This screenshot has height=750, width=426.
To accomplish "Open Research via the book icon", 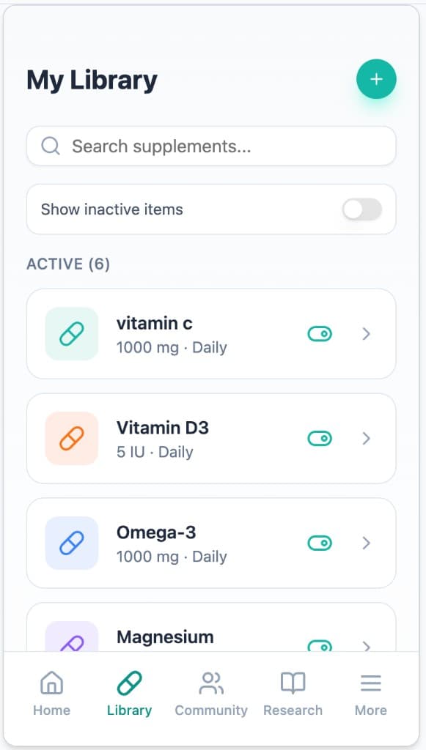I will pyautogui.click(x=293, y=682).
